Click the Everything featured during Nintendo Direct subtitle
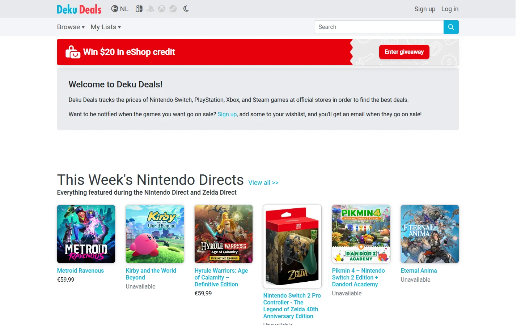 [x=147, y=192]
